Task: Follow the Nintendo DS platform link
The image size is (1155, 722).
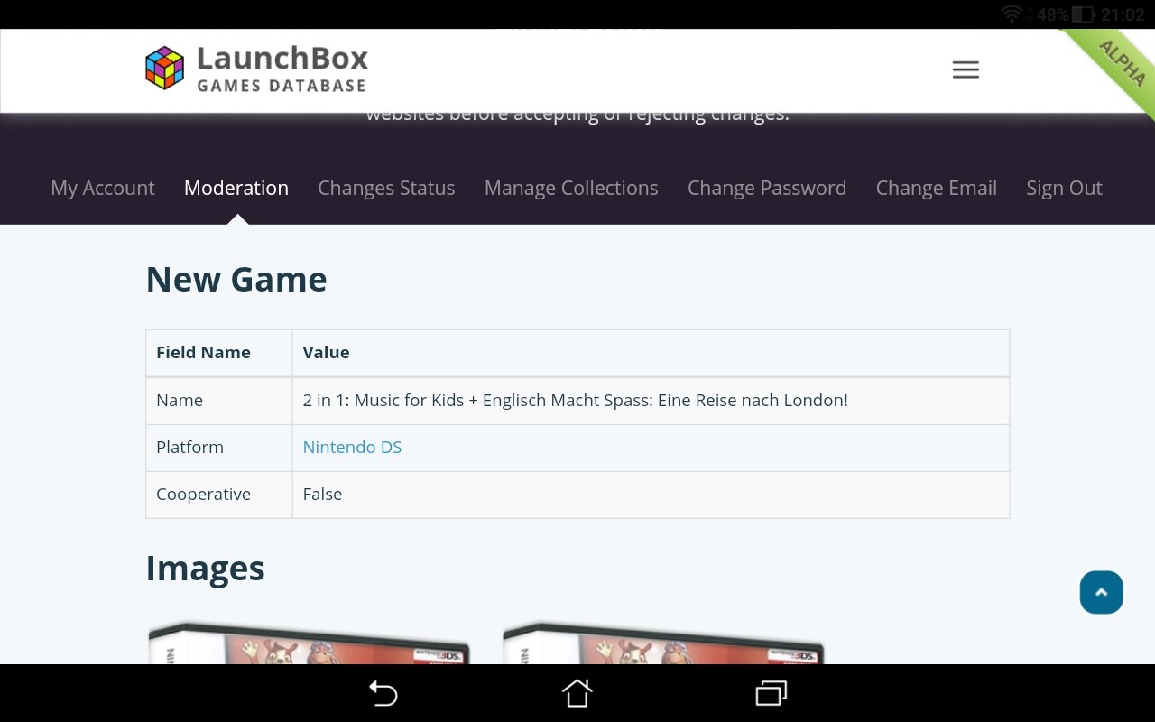Action: pyautogui.click(x=352, y=447)
